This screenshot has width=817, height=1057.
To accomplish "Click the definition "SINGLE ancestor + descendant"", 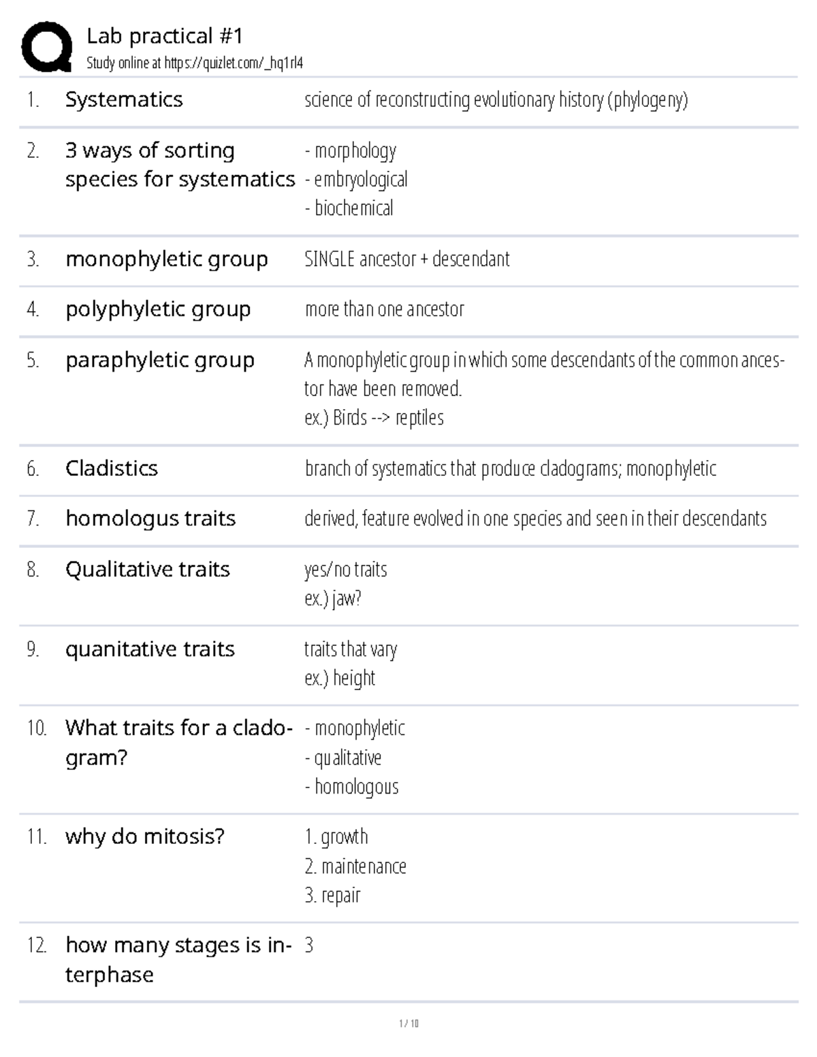I will click(406, 259).
